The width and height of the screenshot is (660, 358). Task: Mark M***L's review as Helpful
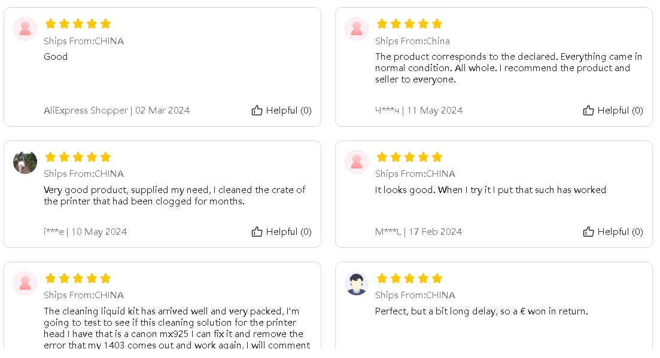(620, 232)
